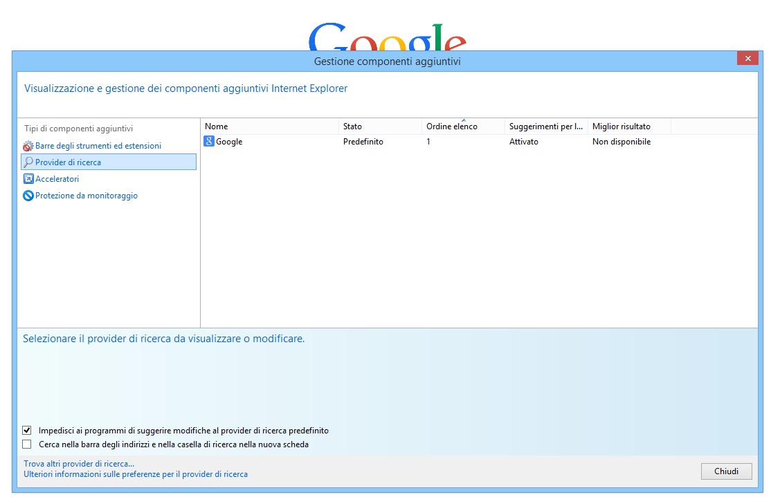Click the Acceleratori arrow icon
This screenshot has width=771, height=497.
point(28,179)
